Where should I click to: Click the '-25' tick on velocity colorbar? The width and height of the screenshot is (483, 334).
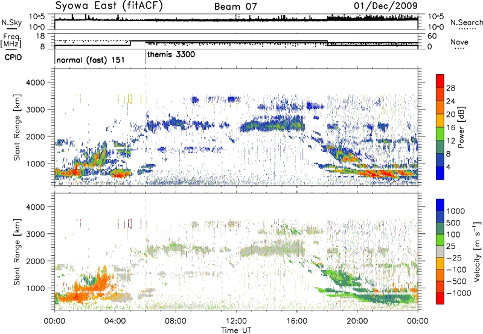tap(455, 257)
